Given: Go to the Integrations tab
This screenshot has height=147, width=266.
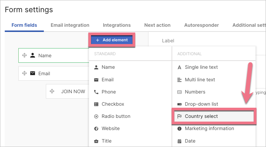Looking at the screenshot, I should pos(117,25).
